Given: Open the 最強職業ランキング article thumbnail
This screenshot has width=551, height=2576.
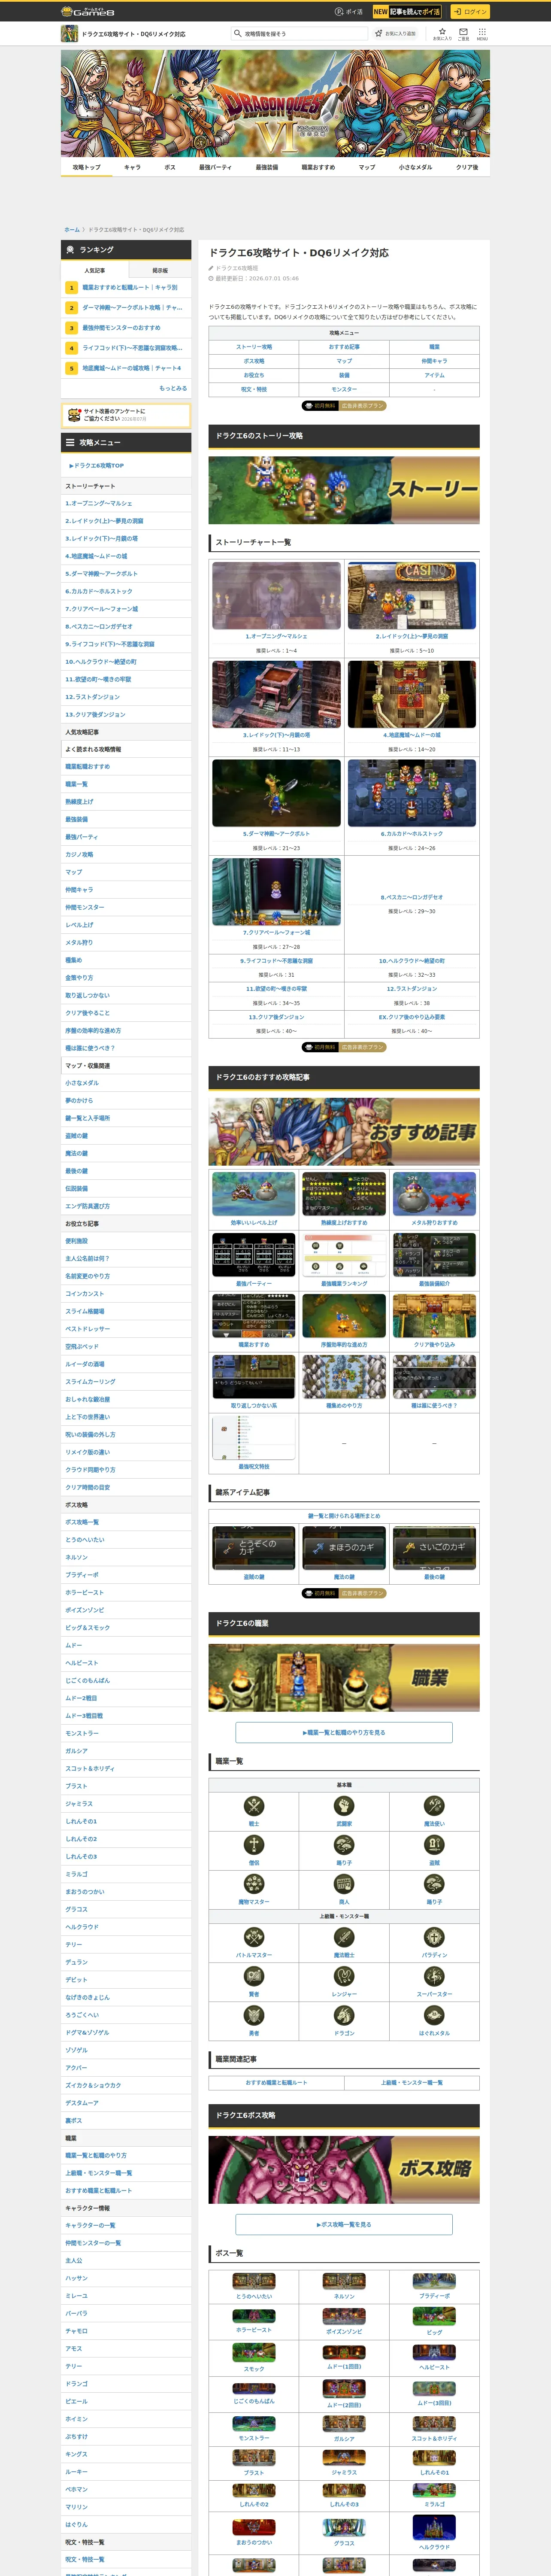Looking at the screenshot, I should coord(344,1254).
